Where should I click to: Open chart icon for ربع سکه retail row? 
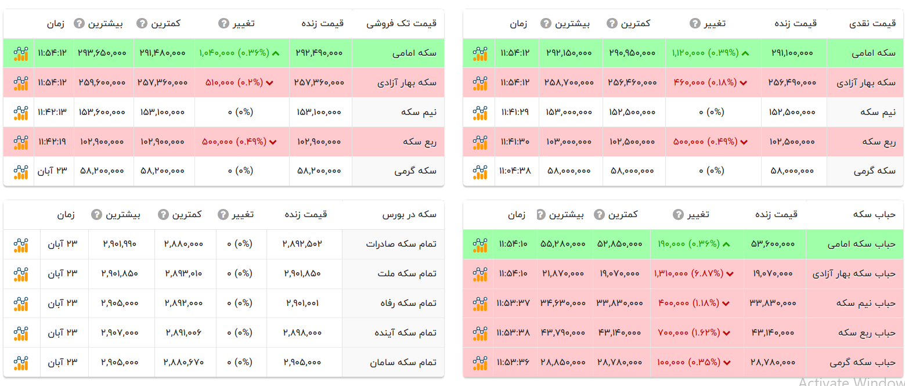pyautogui.click(x=21, y=142)
